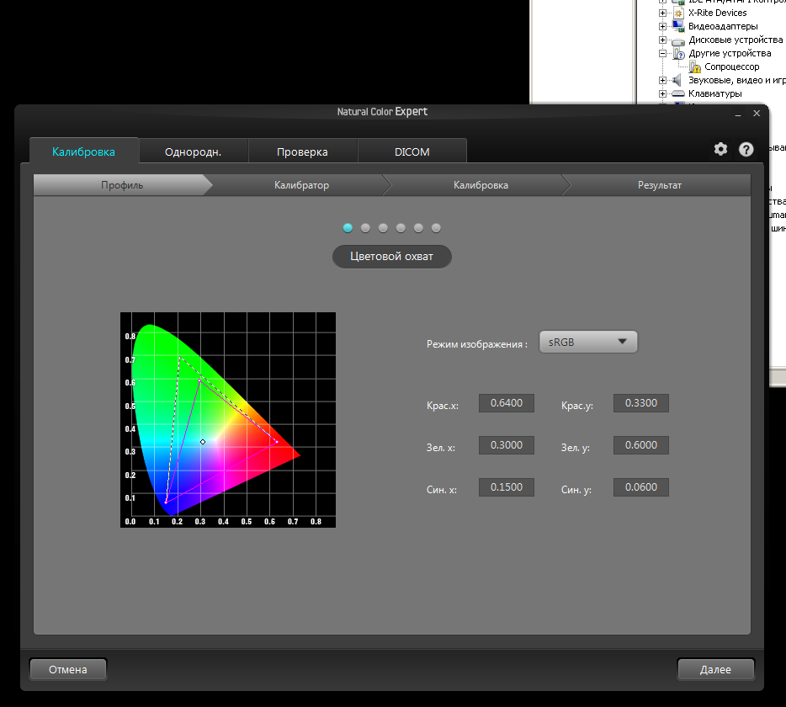Select Клавиатуры item in Device Manager
The height and width of the screenshot is (707, 786).
pos(714,93)
